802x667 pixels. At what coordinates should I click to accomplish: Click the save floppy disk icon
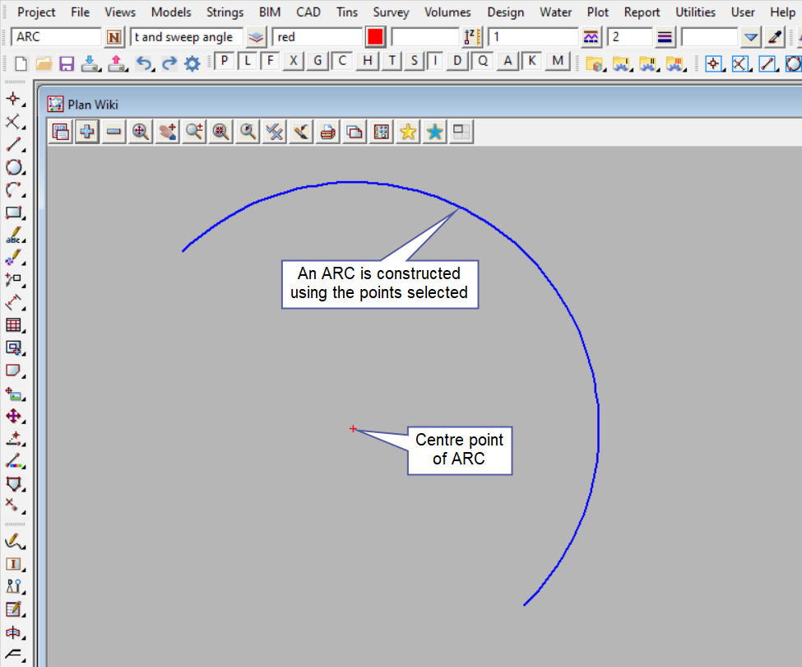point(67,63)
